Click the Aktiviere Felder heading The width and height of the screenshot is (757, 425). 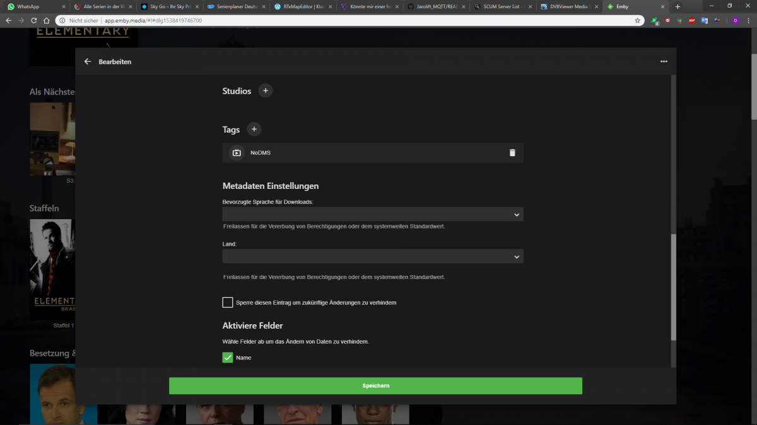click(x=252, y=326)
